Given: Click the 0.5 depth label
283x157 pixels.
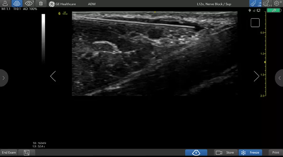Looking at the screenshot, I should (x=262, y=33).
